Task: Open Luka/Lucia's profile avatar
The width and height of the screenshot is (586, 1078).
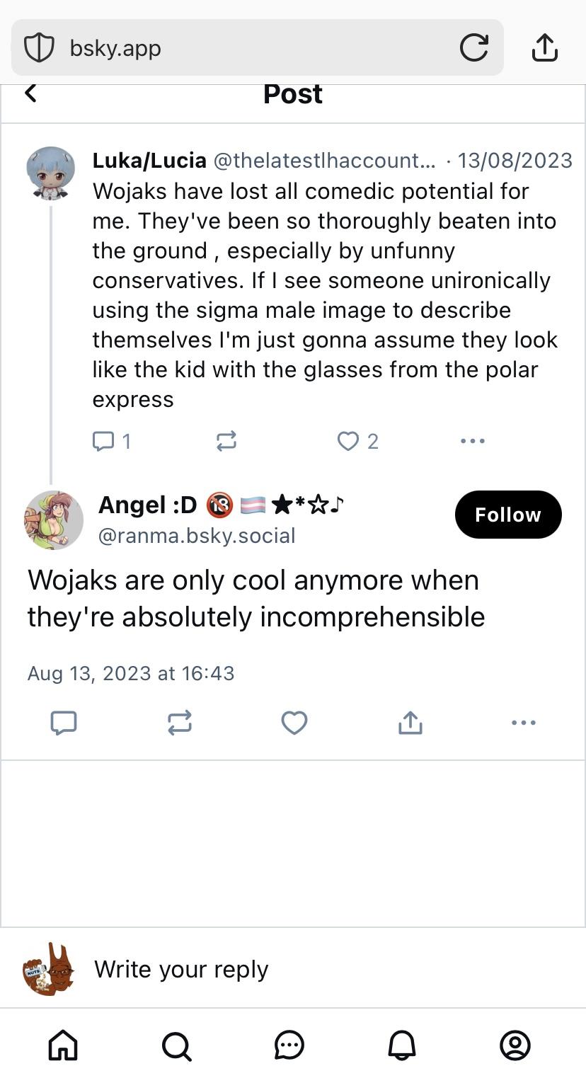Action: coord(50,173)
